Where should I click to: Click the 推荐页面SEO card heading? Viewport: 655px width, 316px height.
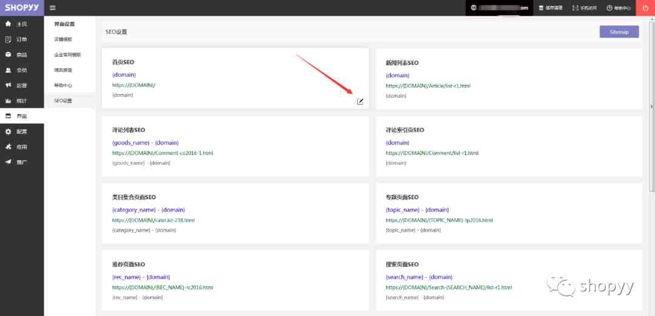tap(128, 264)
